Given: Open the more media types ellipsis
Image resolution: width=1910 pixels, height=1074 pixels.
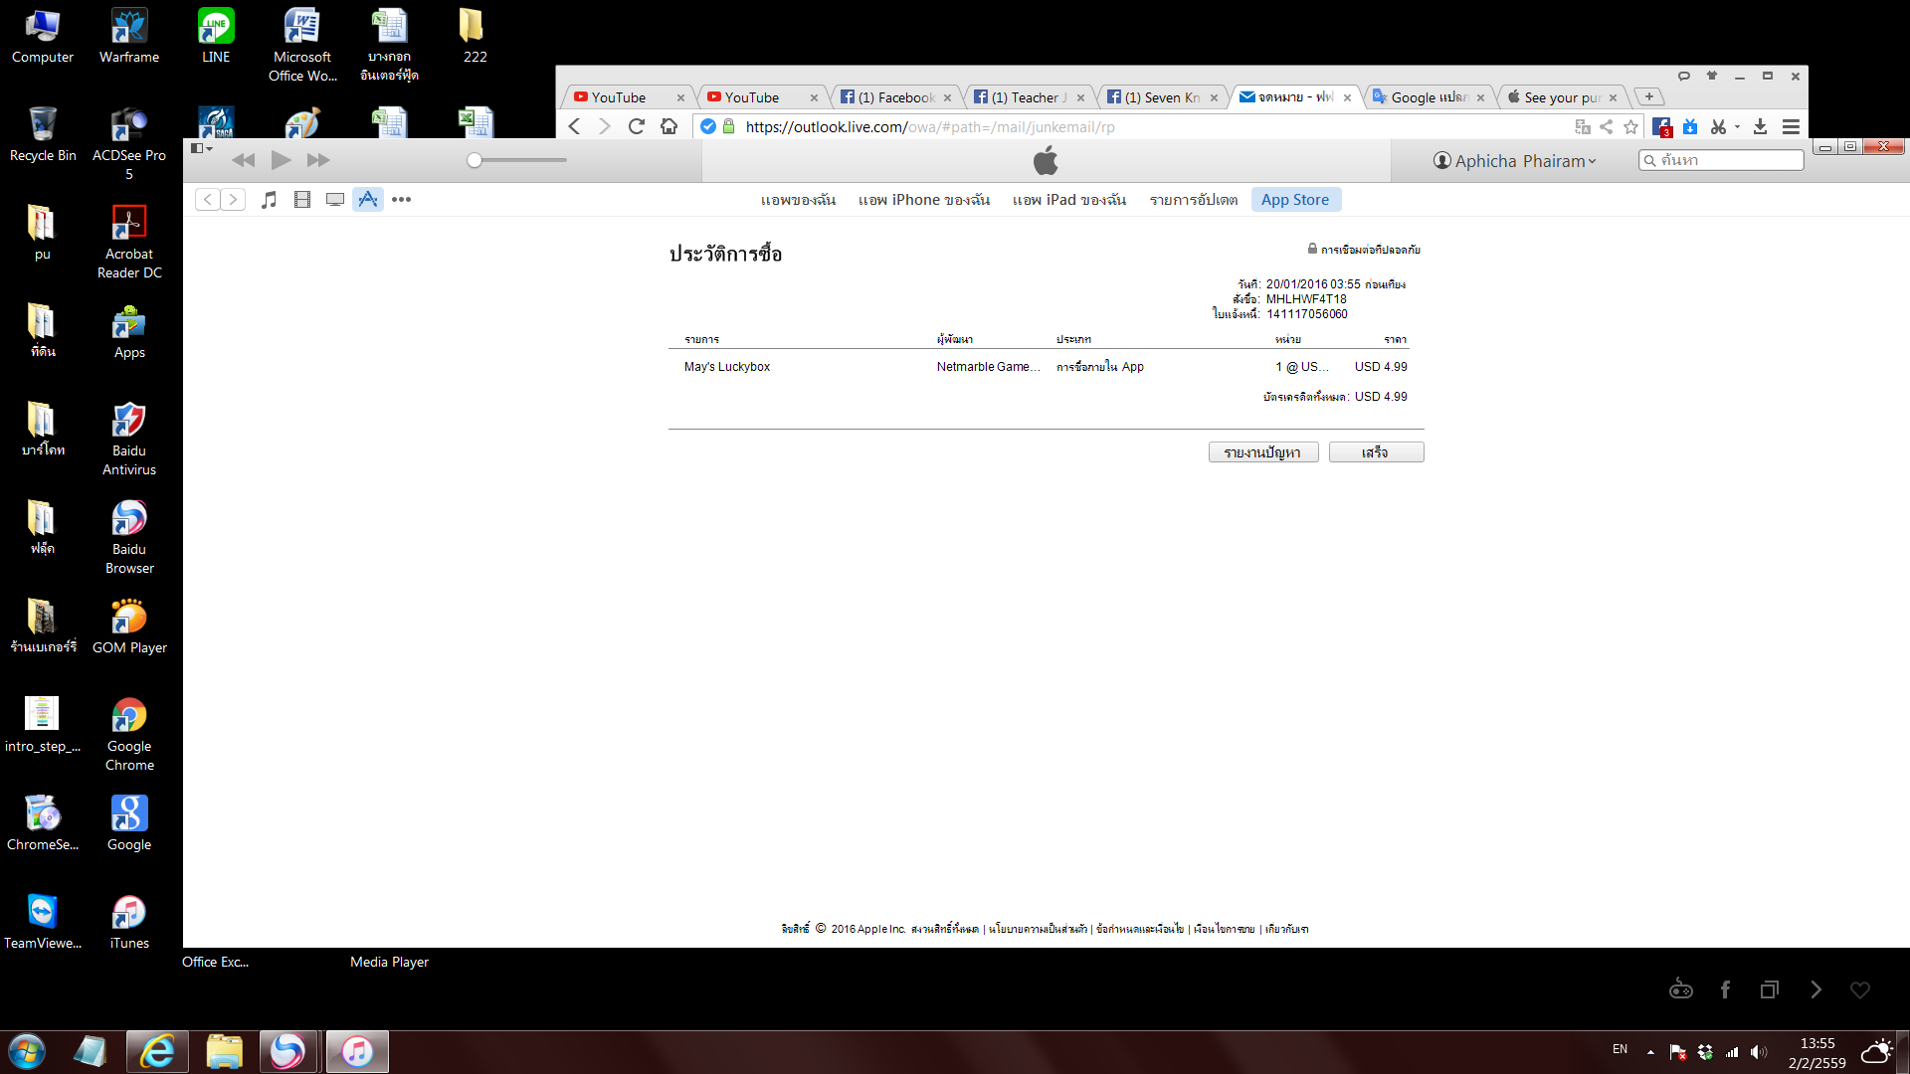Looking at the screenshot, I should click(401, 200).
